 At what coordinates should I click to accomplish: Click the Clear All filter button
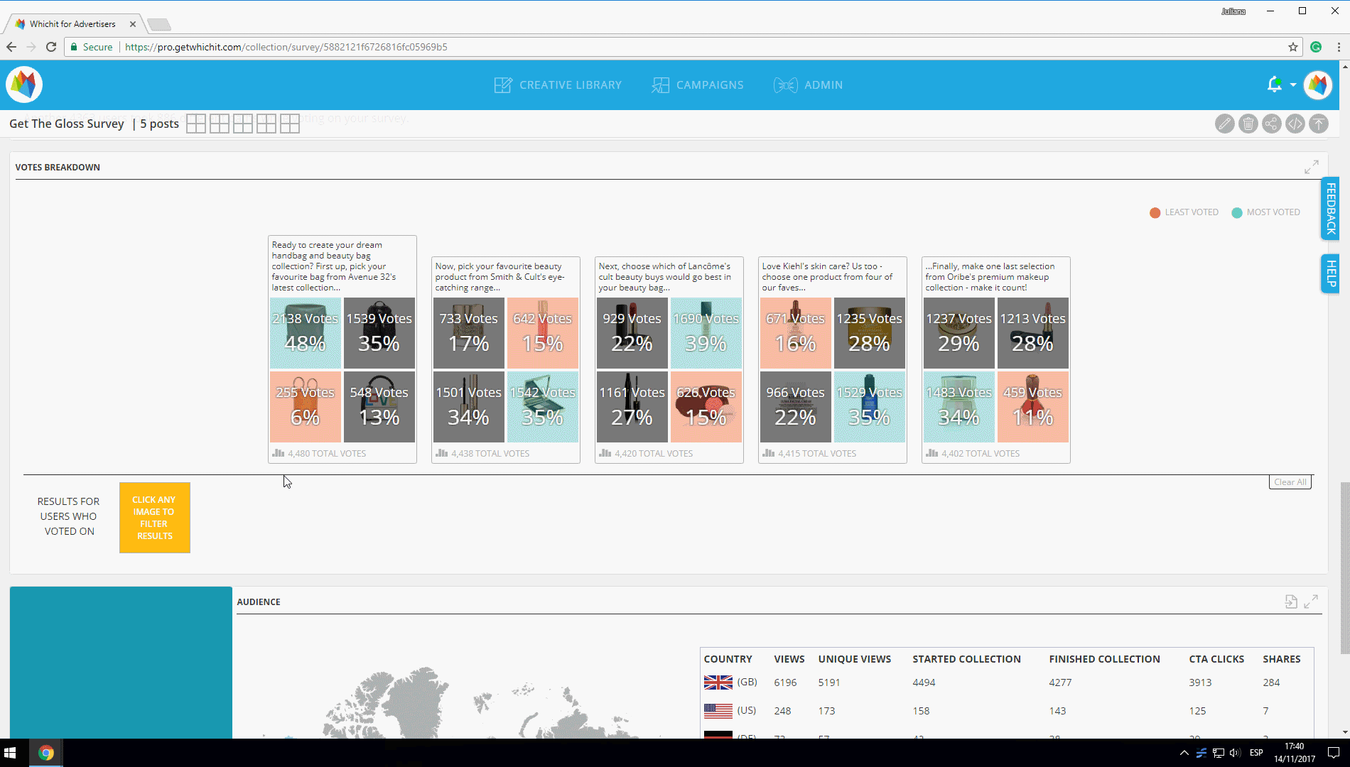pyautogui.click(x=1290, y=482)
